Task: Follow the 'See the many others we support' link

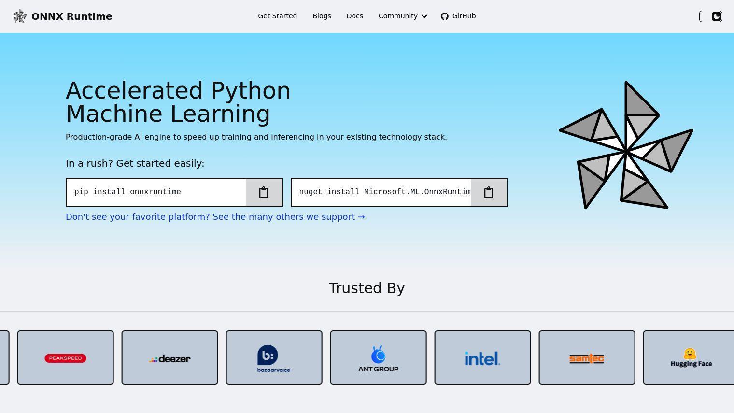Action: click(x=215, y=217)
